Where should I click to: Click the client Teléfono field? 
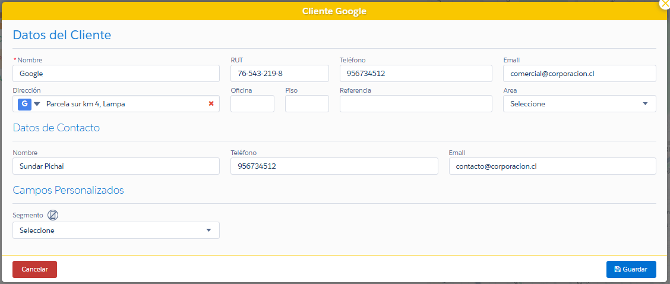416,74
